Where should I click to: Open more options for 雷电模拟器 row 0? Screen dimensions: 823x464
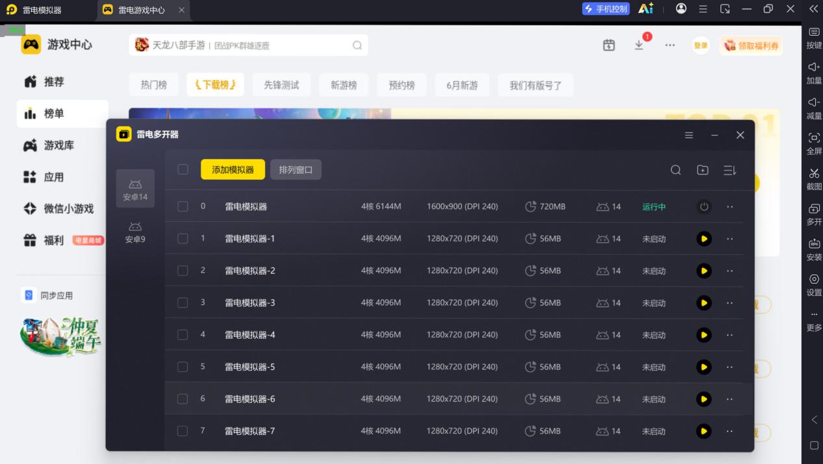729,207
